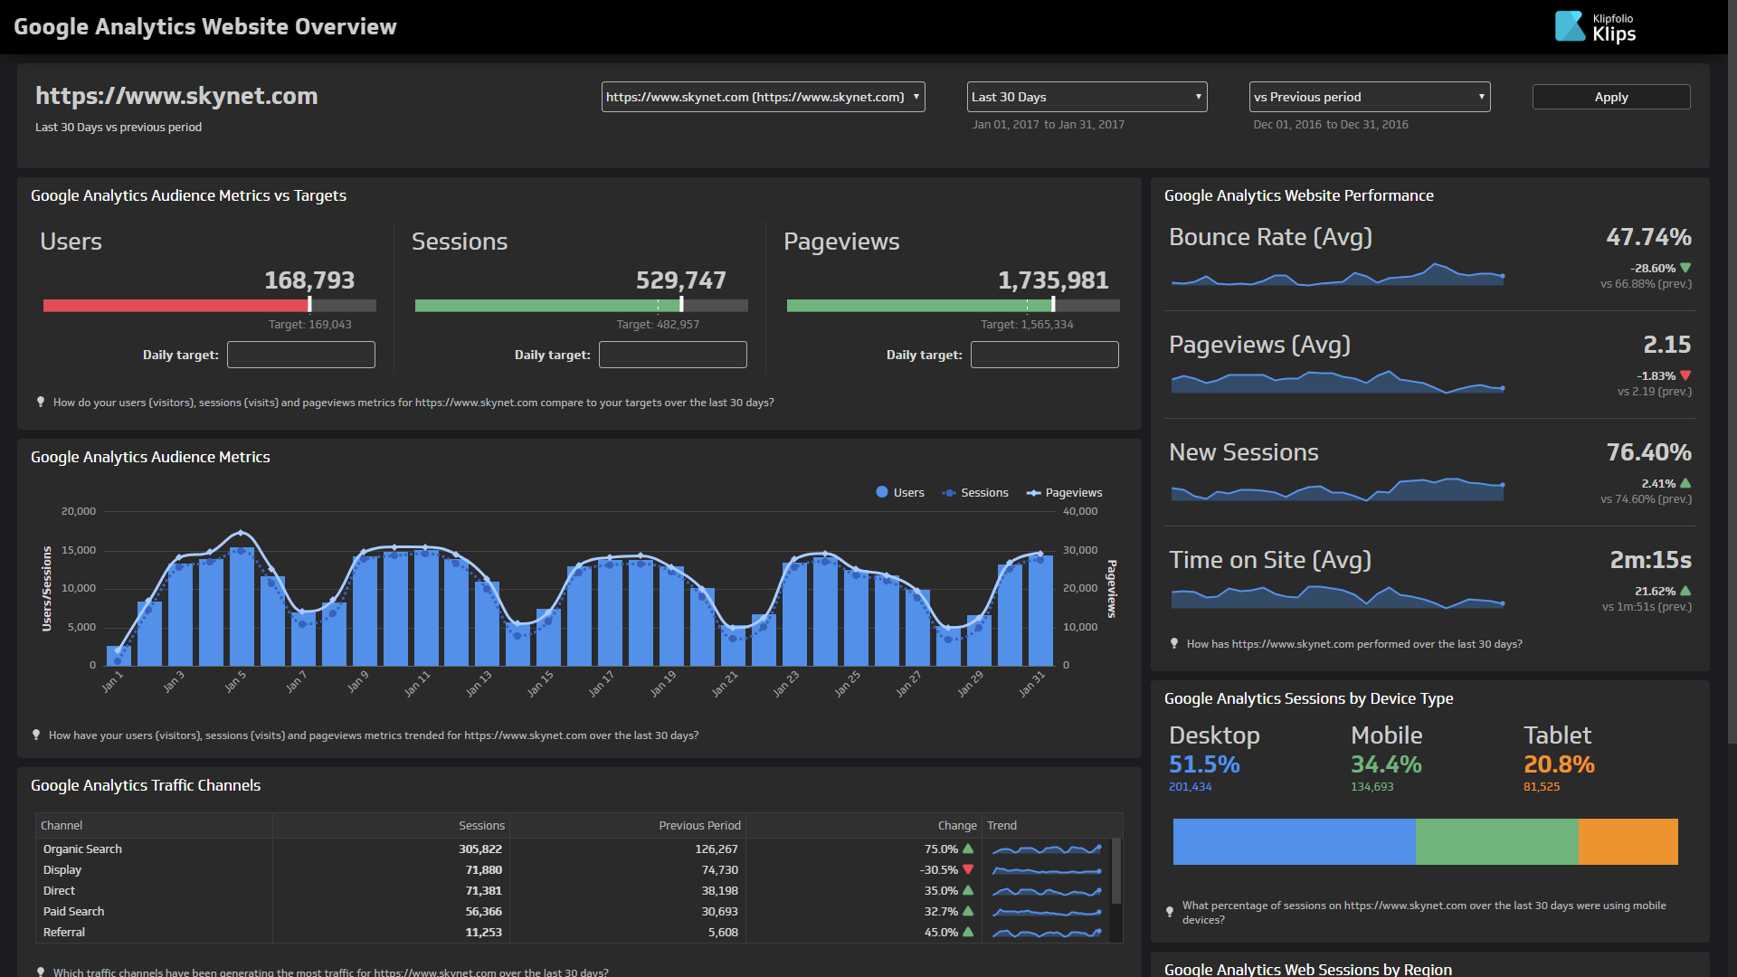The image size is (1737, 977).
Task: Select the Previous Period column header
Action: [699, 825]
